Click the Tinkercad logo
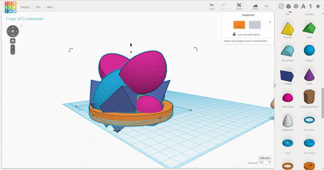The image size is (324, 170). tap(10, 7)
